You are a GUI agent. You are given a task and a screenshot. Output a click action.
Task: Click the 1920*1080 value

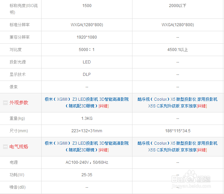(x=87, y=37)
